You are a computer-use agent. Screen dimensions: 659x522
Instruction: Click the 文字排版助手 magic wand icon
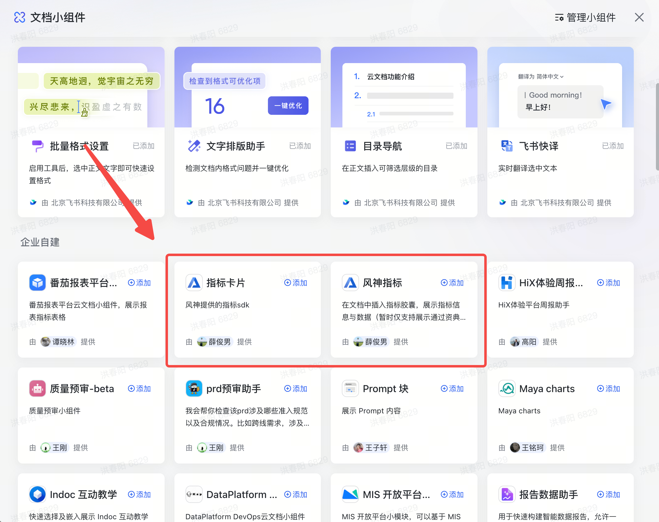click(x=194, y=146)
